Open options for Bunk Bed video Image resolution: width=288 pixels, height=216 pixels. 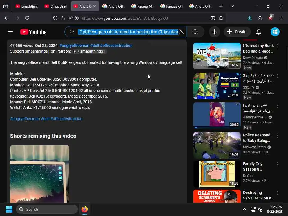[x=278, y=46]
